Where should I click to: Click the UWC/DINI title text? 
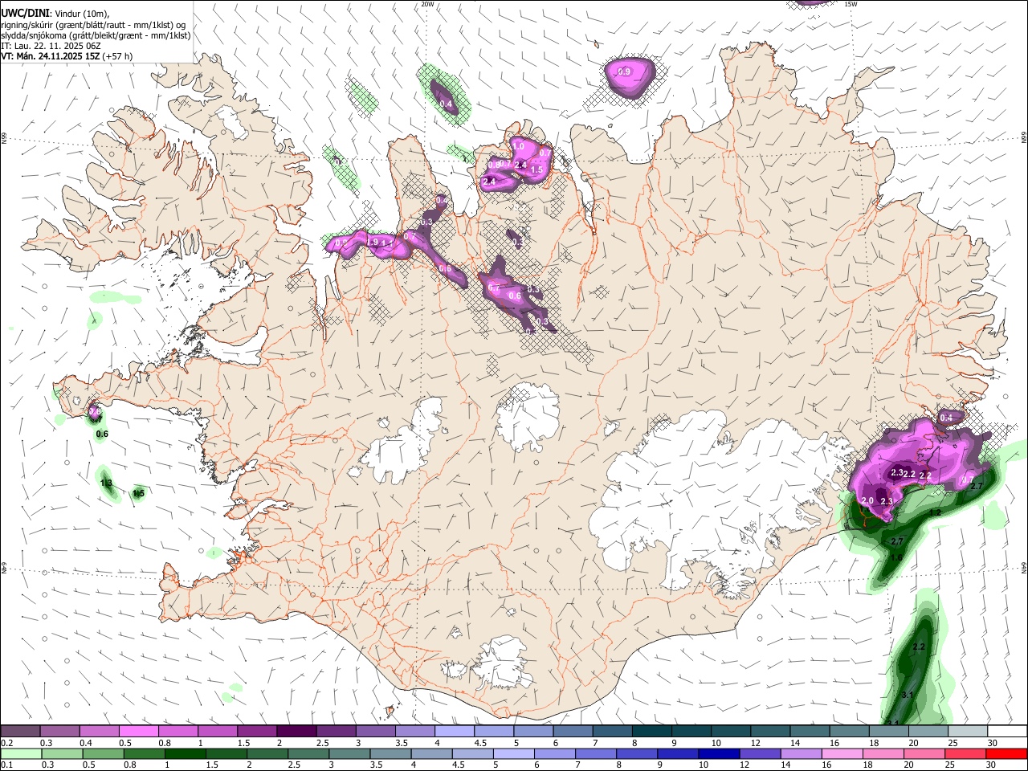pos(25,12)
